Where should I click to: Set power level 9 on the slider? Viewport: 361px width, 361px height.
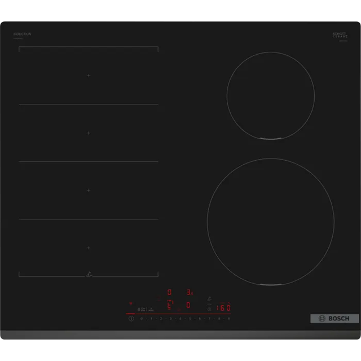click(229, 319)
